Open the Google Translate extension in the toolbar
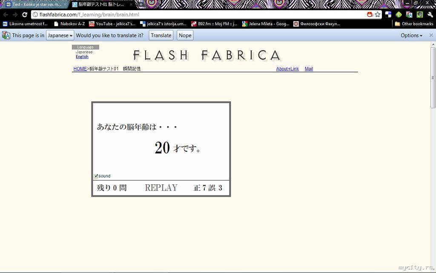The height and width of the screenshot is (273, 436). 409,15
